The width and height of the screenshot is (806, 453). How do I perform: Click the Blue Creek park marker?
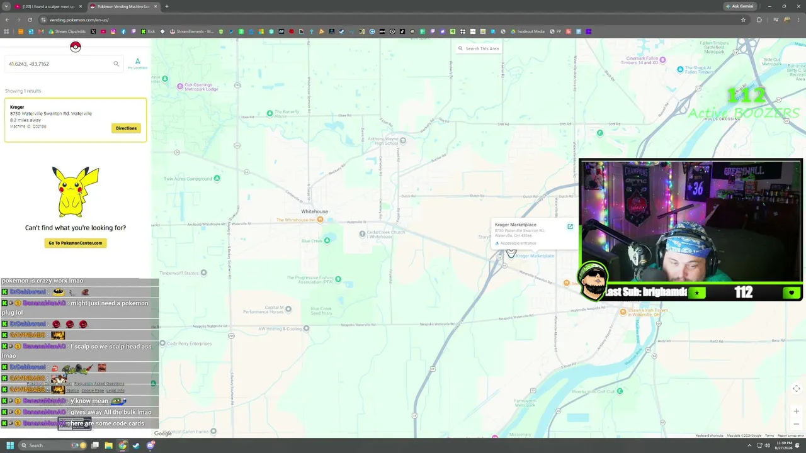(326, 240)
